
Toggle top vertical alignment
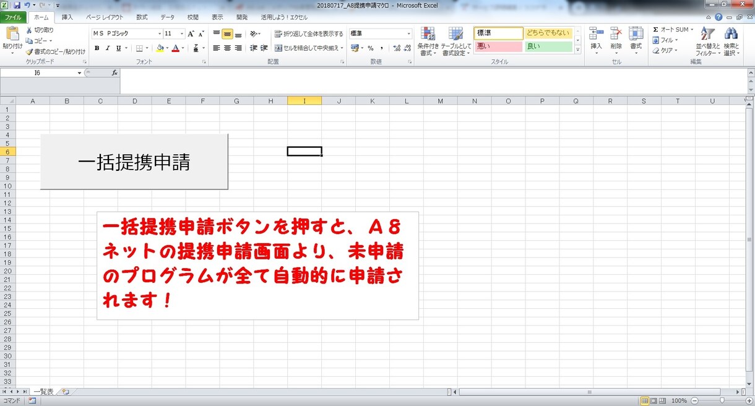[217, 34]
